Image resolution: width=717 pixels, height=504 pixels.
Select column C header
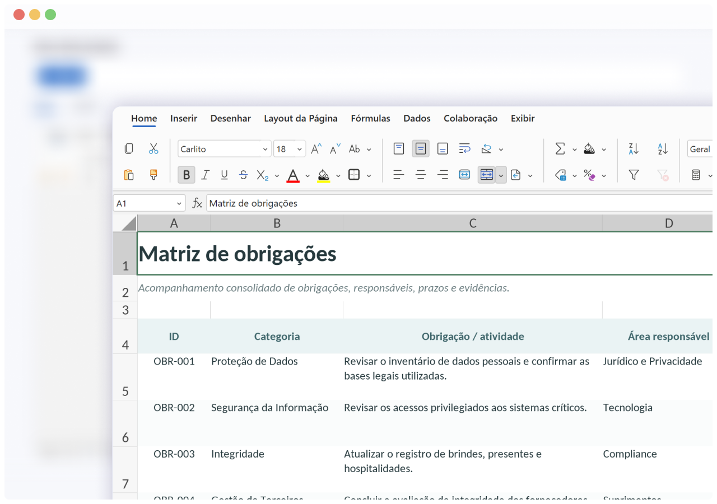473,223
